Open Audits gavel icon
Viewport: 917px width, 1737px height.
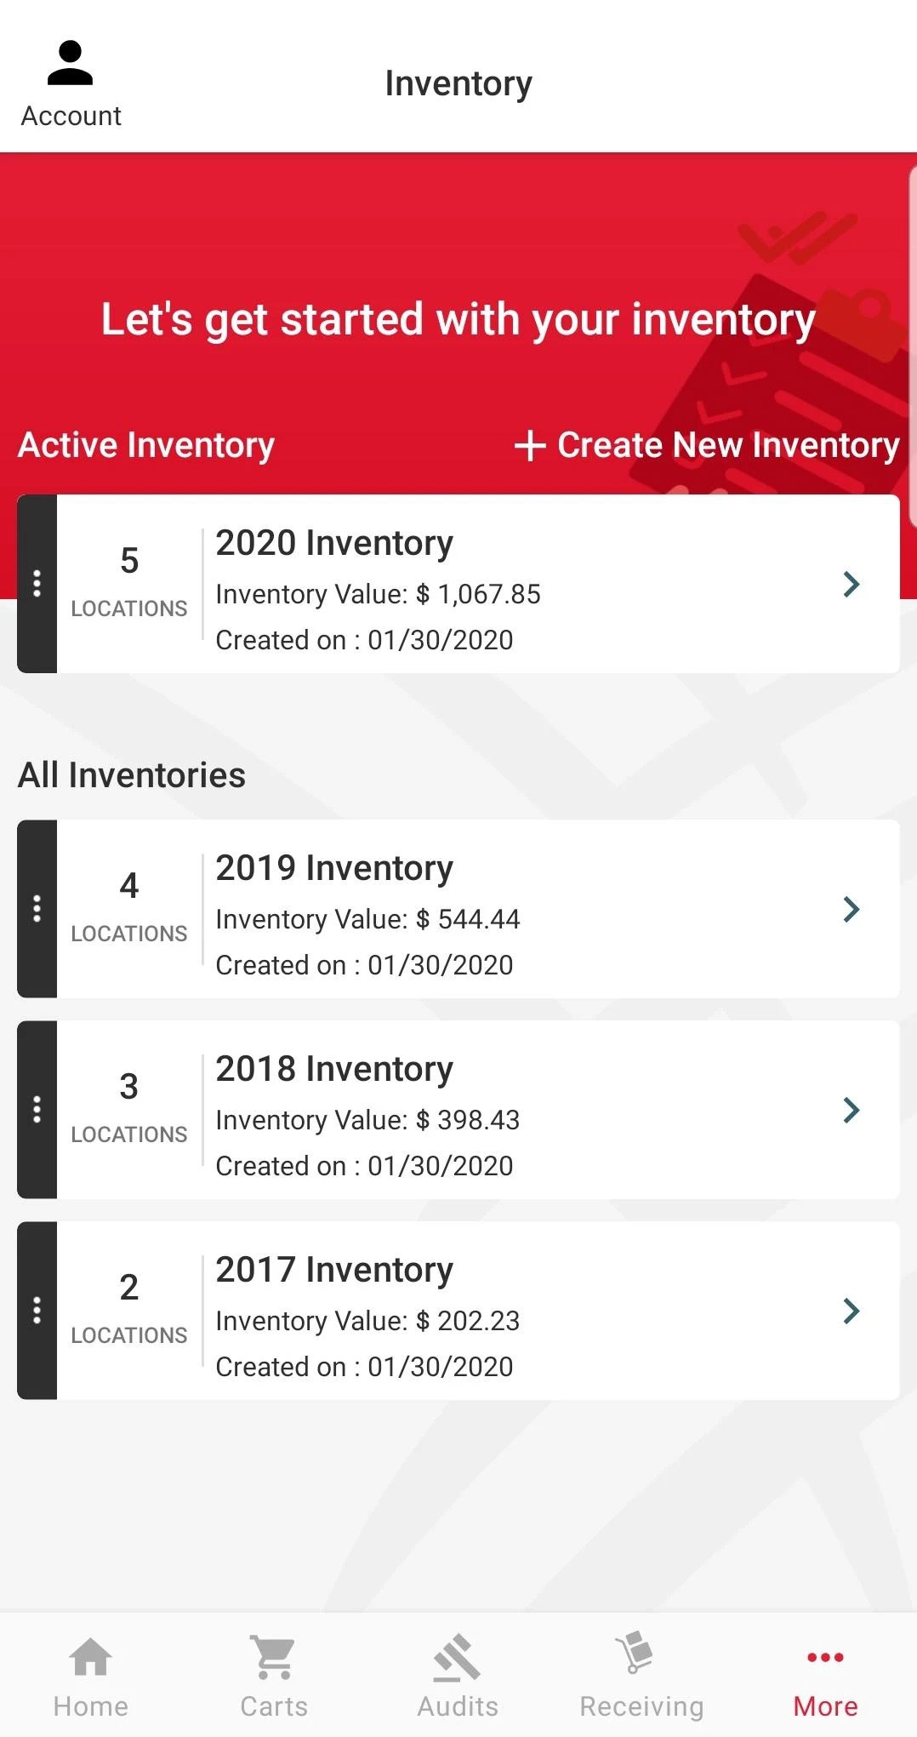(458, 1658)
